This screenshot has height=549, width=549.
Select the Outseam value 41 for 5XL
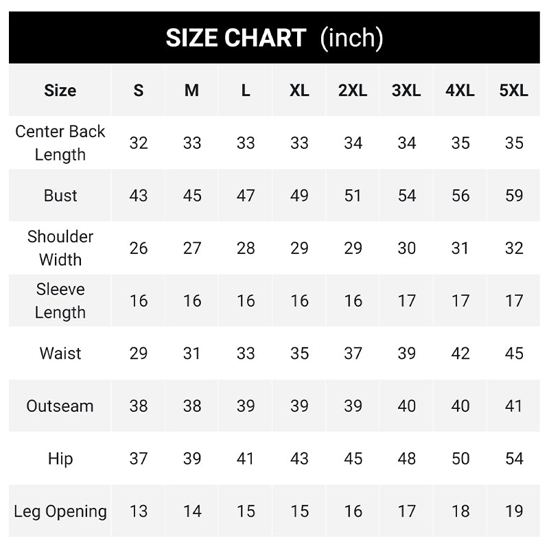click(514, 406)
